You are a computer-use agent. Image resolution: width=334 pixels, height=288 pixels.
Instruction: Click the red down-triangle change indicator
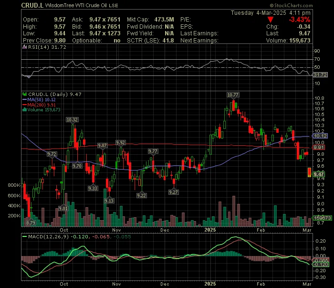(x=271, y=20)
